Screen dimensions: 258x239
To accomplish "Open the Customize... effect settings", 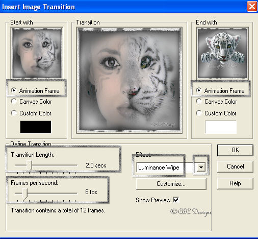I will tap(171, 184).
